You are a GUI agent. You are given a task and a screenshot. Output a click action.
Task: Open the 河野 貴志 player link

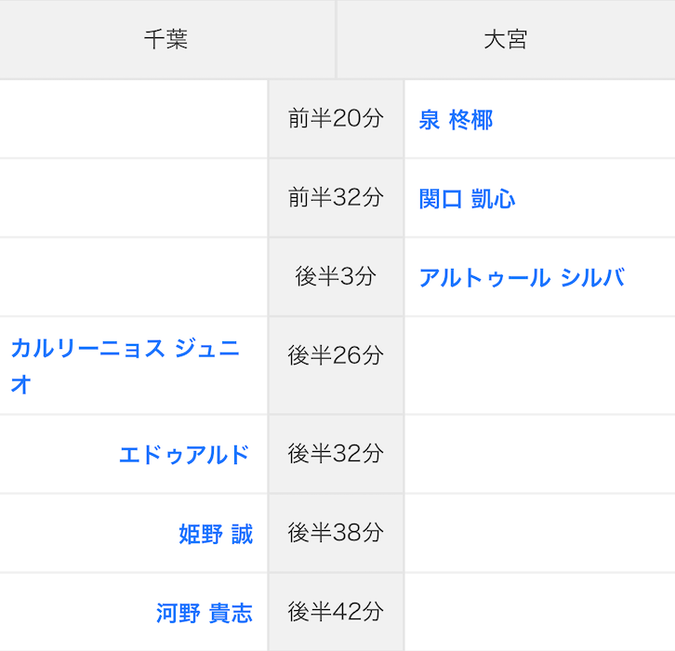(x=204, y=613)
